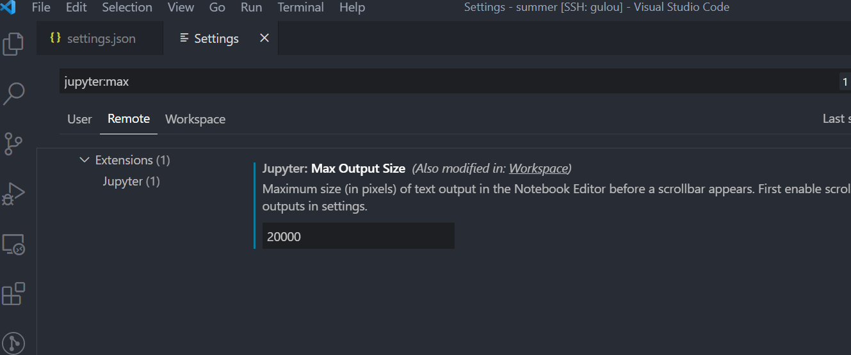Select Jupyter (1) in settings tree

[131, 182]
